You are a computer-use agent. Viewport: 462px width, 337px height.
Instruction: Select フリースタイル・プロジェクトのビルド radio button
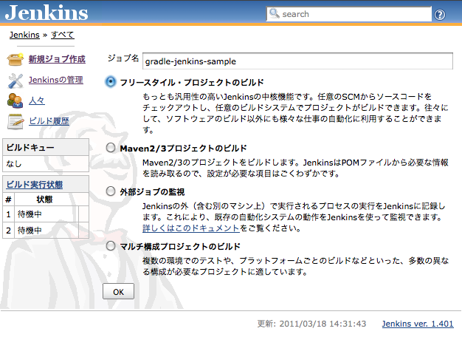click(111, 82)
